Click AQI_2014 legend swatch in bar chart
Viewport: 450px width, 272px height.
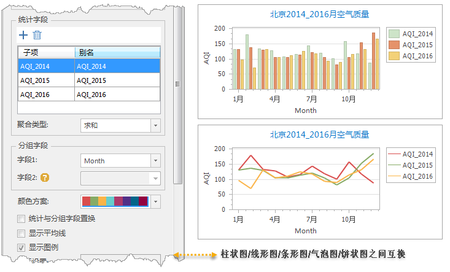[395, 34]
